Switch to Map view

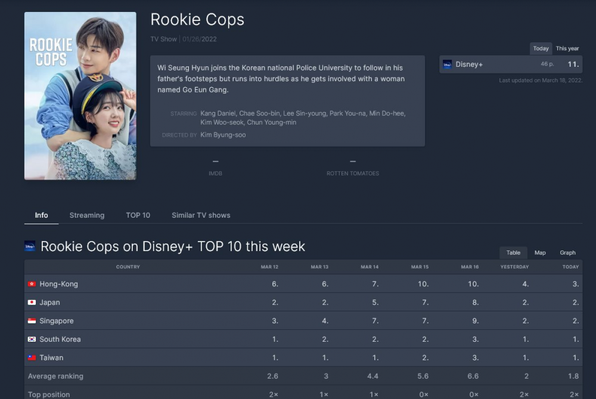click(x=540, y=252)
